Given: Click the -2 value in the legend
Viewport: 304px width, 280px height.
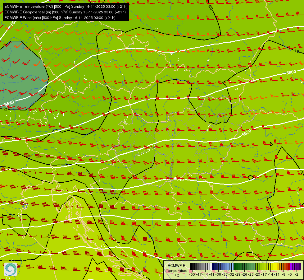Looking at the screenshot, I should coord(297,275).
